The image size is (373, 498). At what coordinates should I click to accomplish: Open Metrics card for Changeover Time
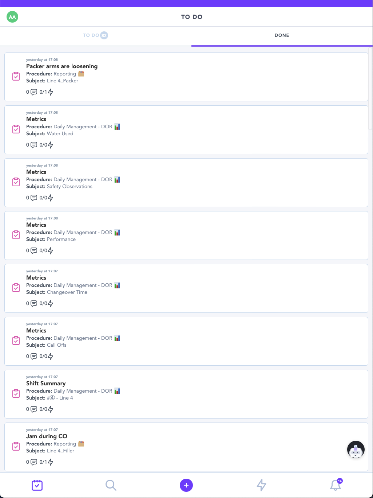(x=186, y=288)
